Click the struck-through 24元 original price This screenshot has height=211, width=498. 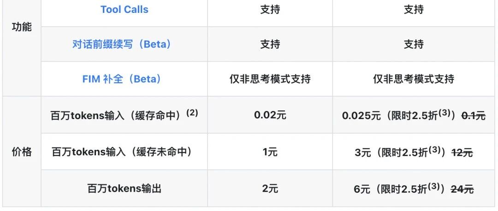point(462,189)
